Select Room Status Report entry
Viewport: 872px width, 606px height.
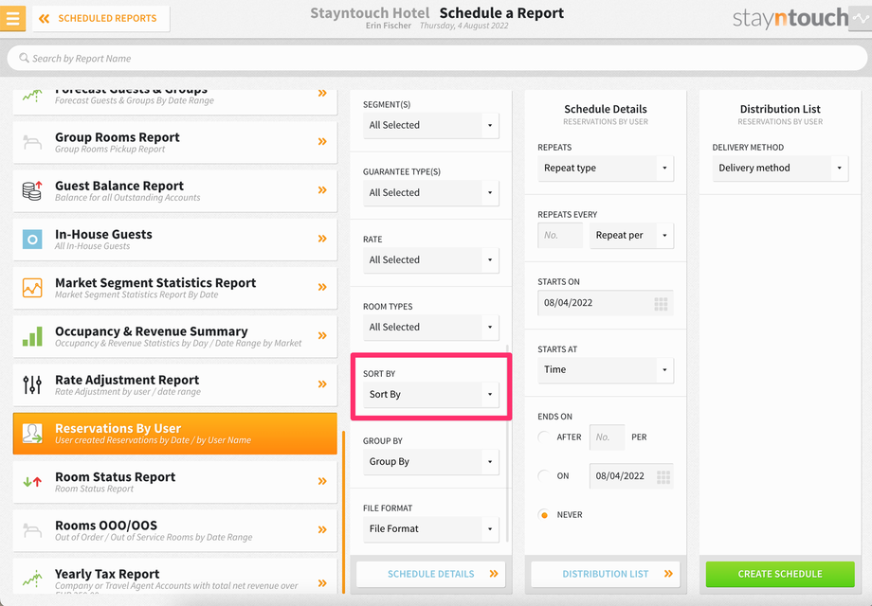coord(175,482)
